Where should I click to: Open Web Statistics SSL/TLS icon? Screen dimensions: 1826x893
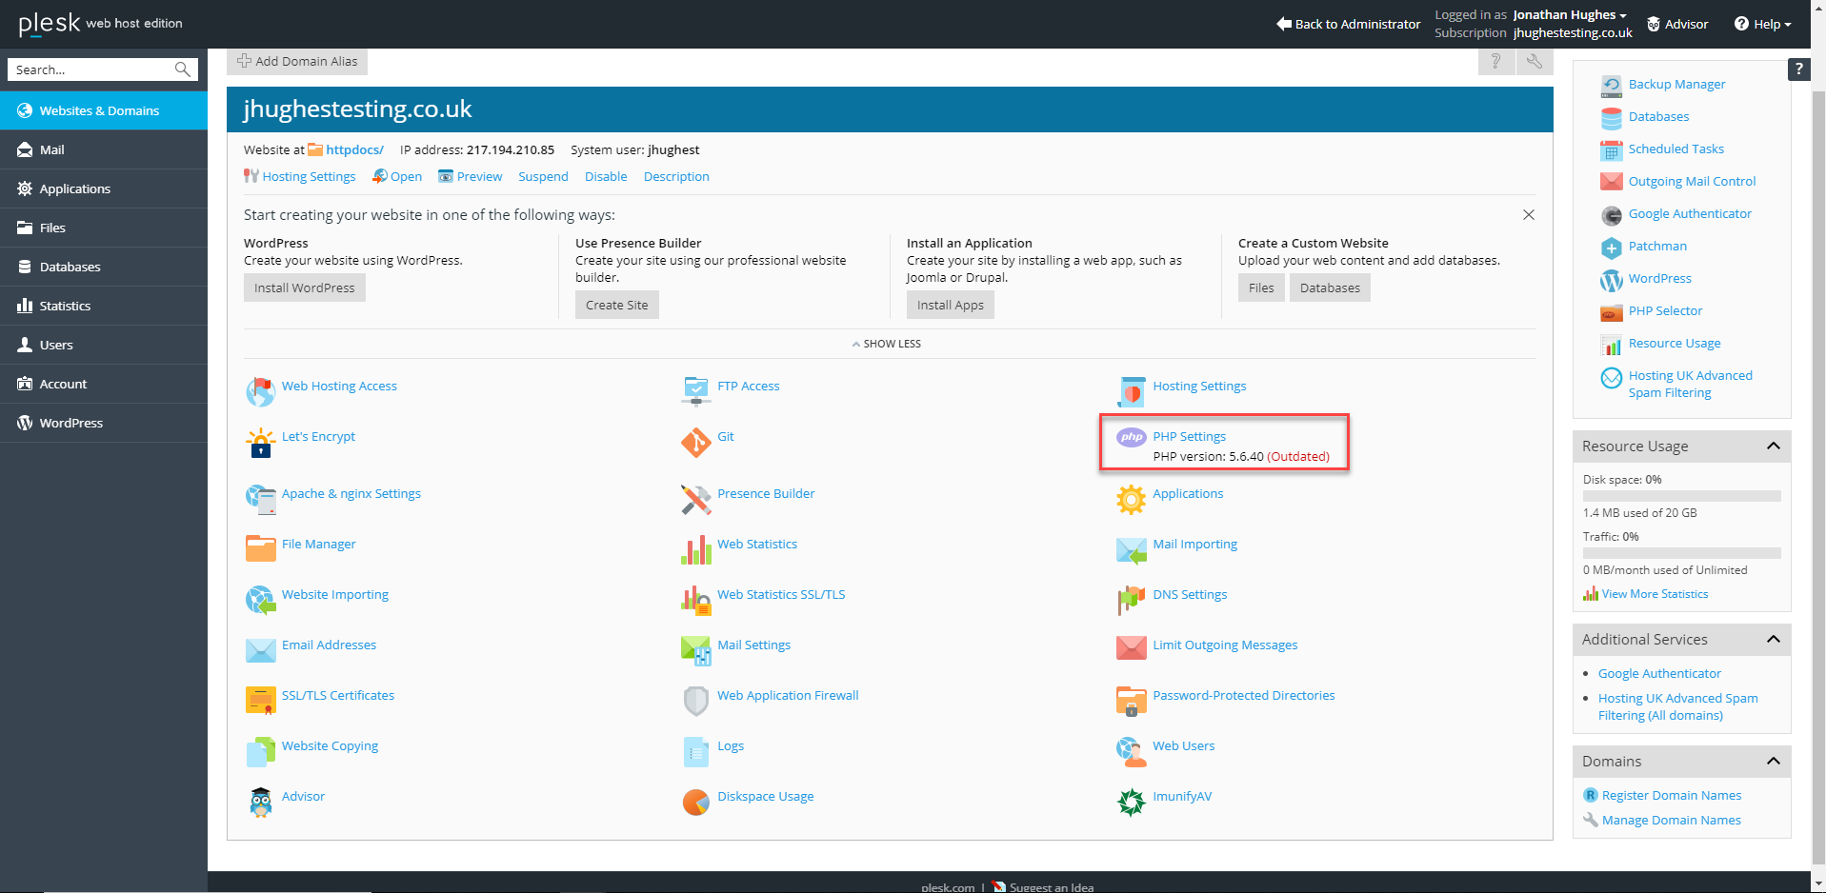(x=696, y=600)
